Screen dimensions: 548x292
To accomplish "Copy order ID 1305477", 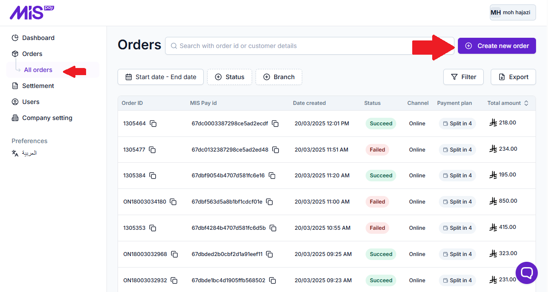I will click(152, 150).
